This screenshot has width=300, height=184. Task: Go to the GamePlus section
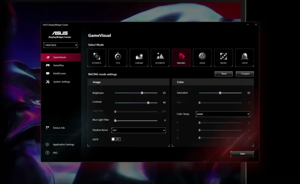point(58,65)
